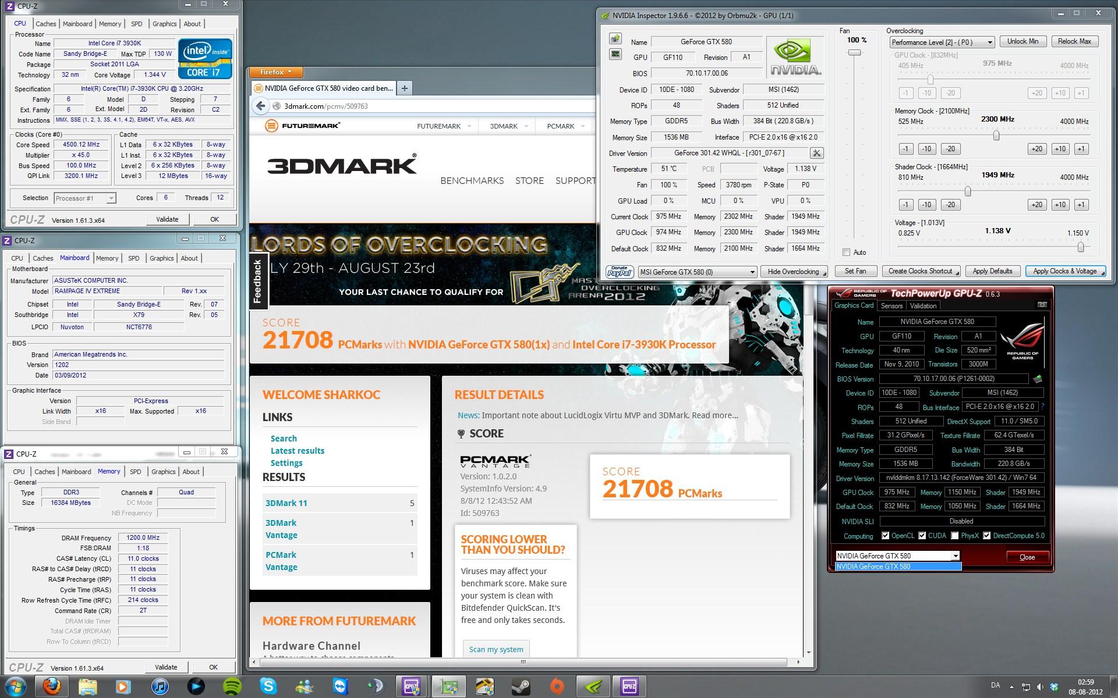Click the Unlock Min button
This screenshot has height=698, width=1118.
[x=1023, y=41]
